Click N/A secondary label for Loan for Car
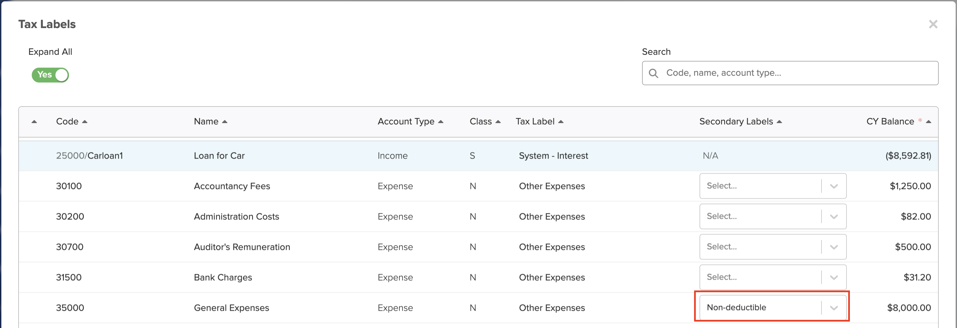Screen dimensions: 957x328 click(x=710, y=156)
